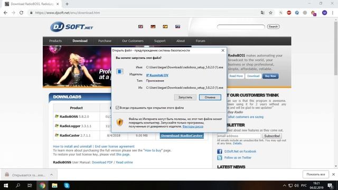Screen dimensions: 338x190
Task: Open 'How to install and uninstall' link
Action: pyautogui.click(x=72, y=146)
